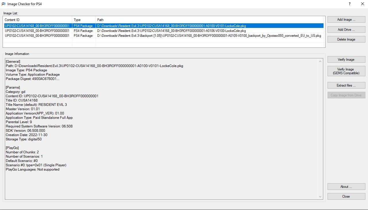
Task: Click the Volume Type: Application Package line
Action: [x=33, y=75]
